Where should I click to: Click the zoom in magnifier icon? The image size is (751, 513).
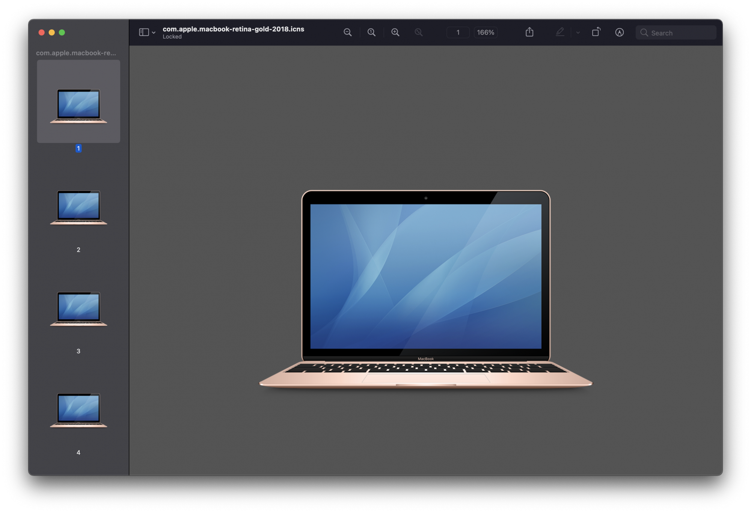(x=395, y=33)
